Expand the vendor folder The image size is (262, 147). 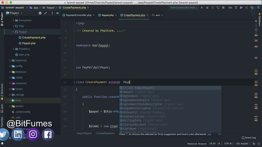(x=10, y=106)
